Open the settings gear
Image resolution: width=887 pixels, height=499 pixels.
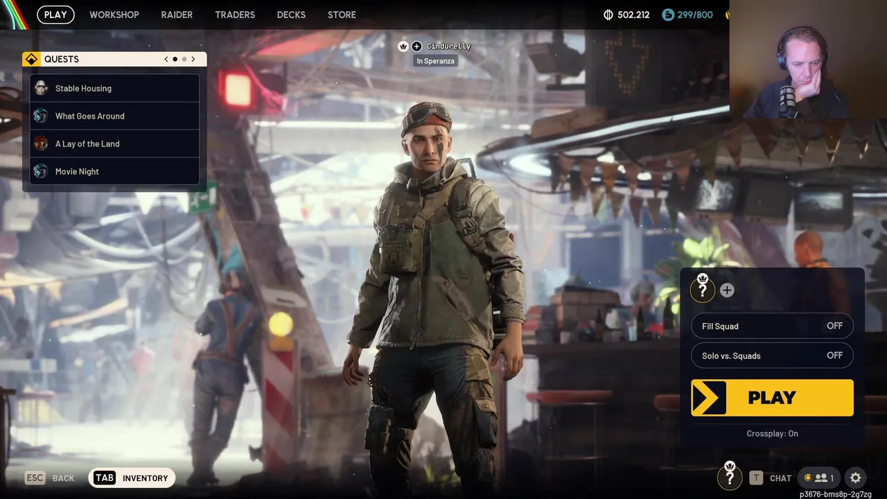856,478
